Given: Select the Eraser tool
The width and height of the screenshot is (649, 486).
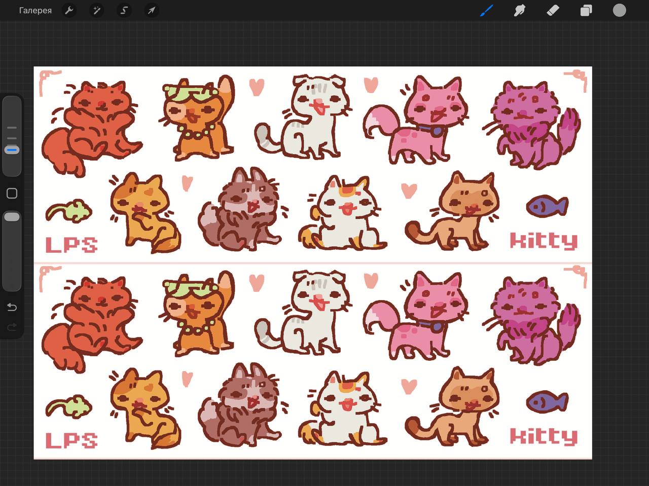Looking at the screenshot, I should 553,10.
